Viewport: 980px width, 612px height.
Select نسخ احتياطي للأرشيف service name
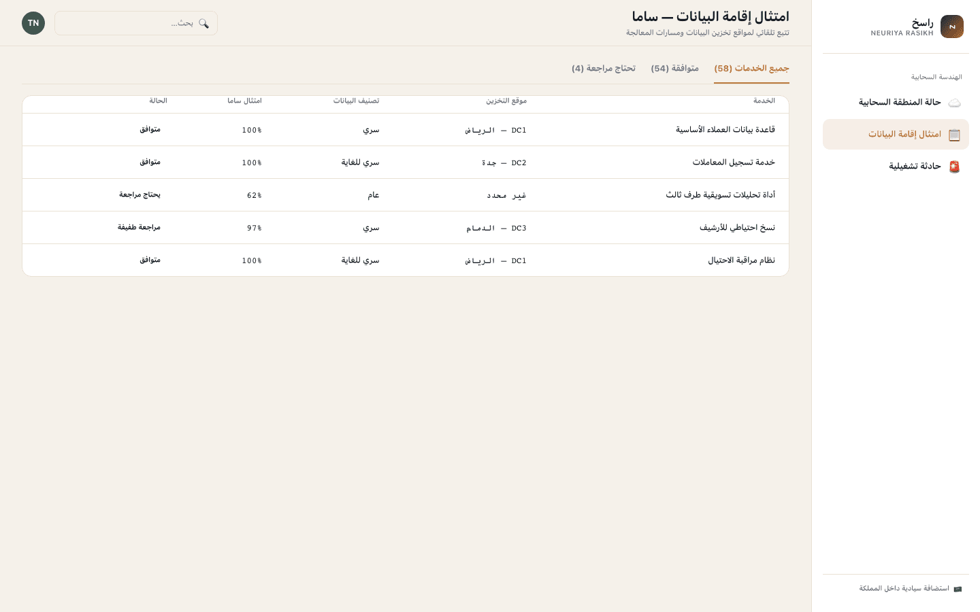(x=737, y=228)
